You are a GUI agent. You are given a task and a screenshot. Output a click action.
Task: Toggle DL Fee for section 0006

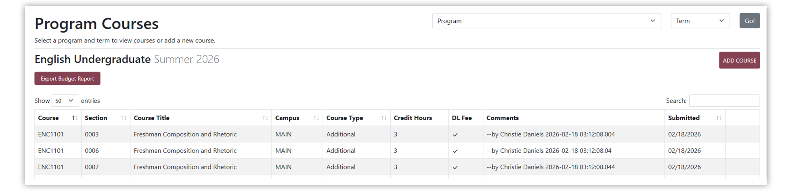click(x=455, y=150)
